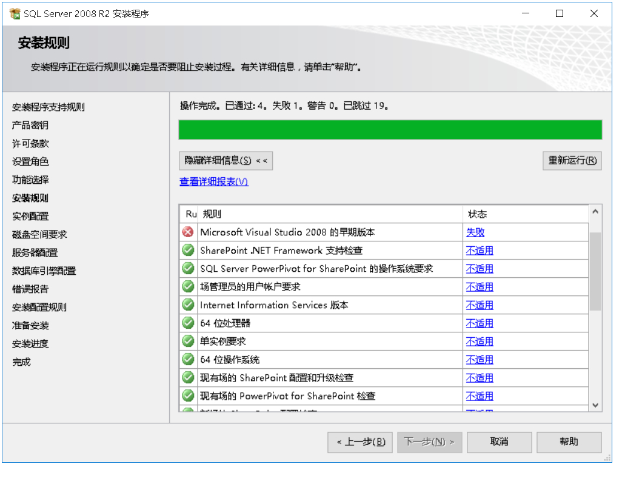Close the SQL Server 2008 R2 安装程序 window
This screenshot has height=478, width=642.
594,13
